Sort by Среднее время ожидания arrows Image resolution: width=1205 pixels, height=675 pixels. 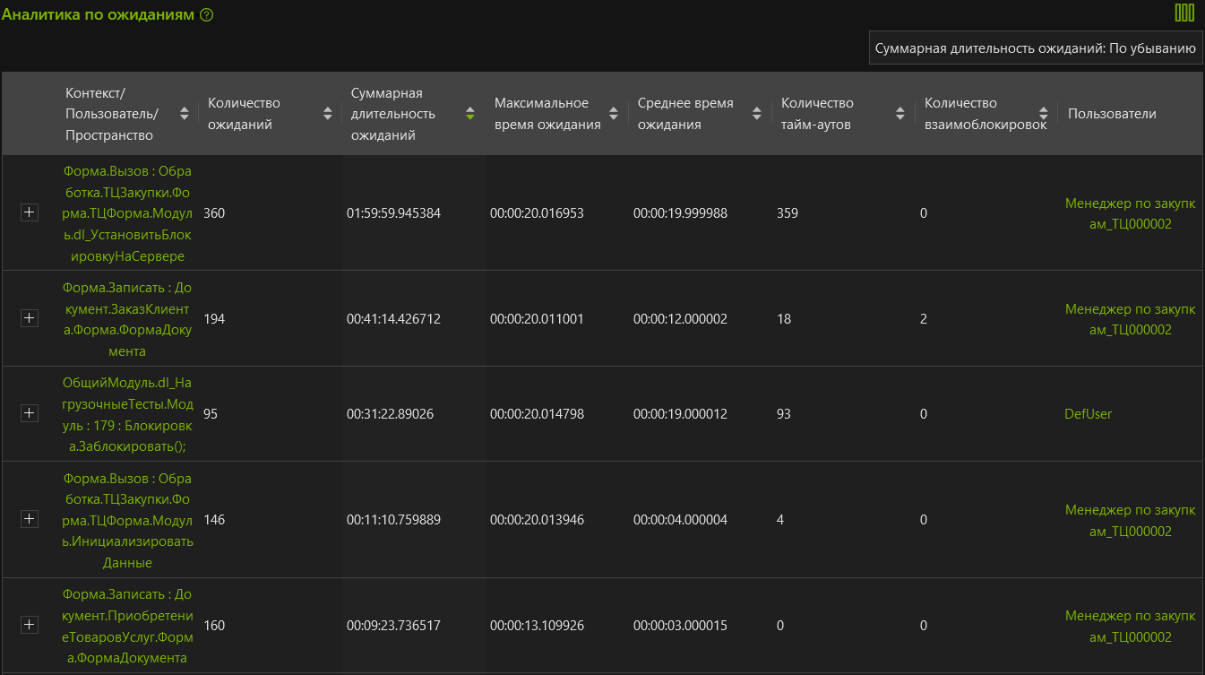coord(757,114)
